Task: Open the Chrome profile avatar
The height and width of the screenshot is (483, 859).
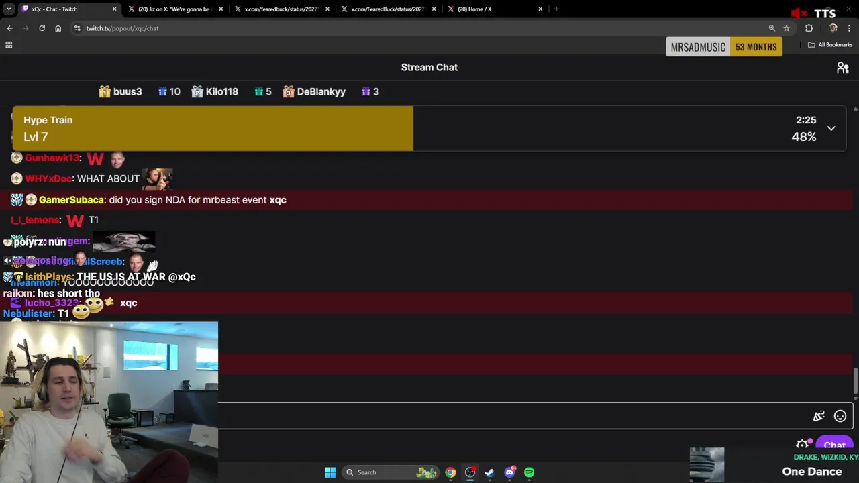Action: point(833,28)
